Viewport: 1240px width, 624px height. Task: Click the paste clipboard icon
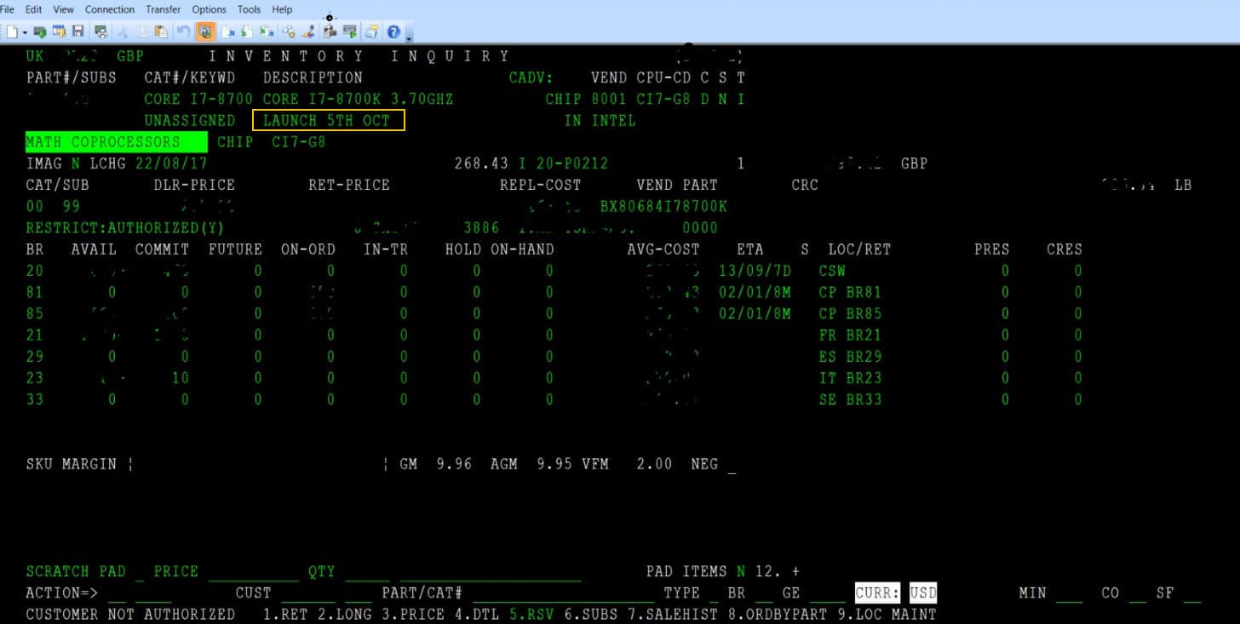[161, 31]
